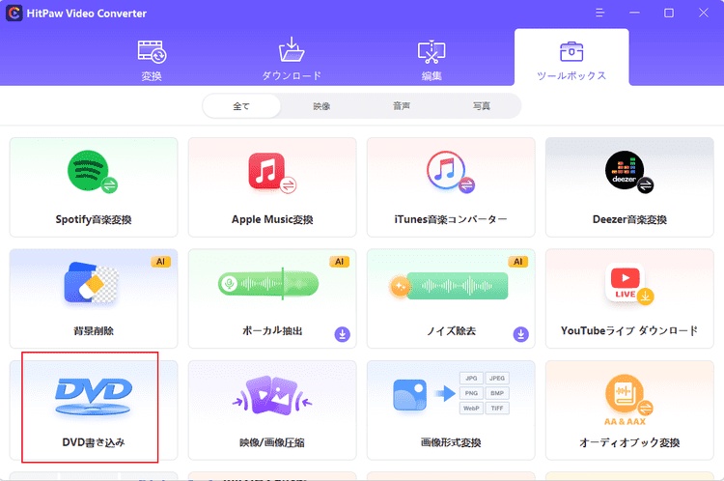Click the AI badge on ボーカル抽出 card
This screenshot has width=724, height=481.
click(340, 262)
